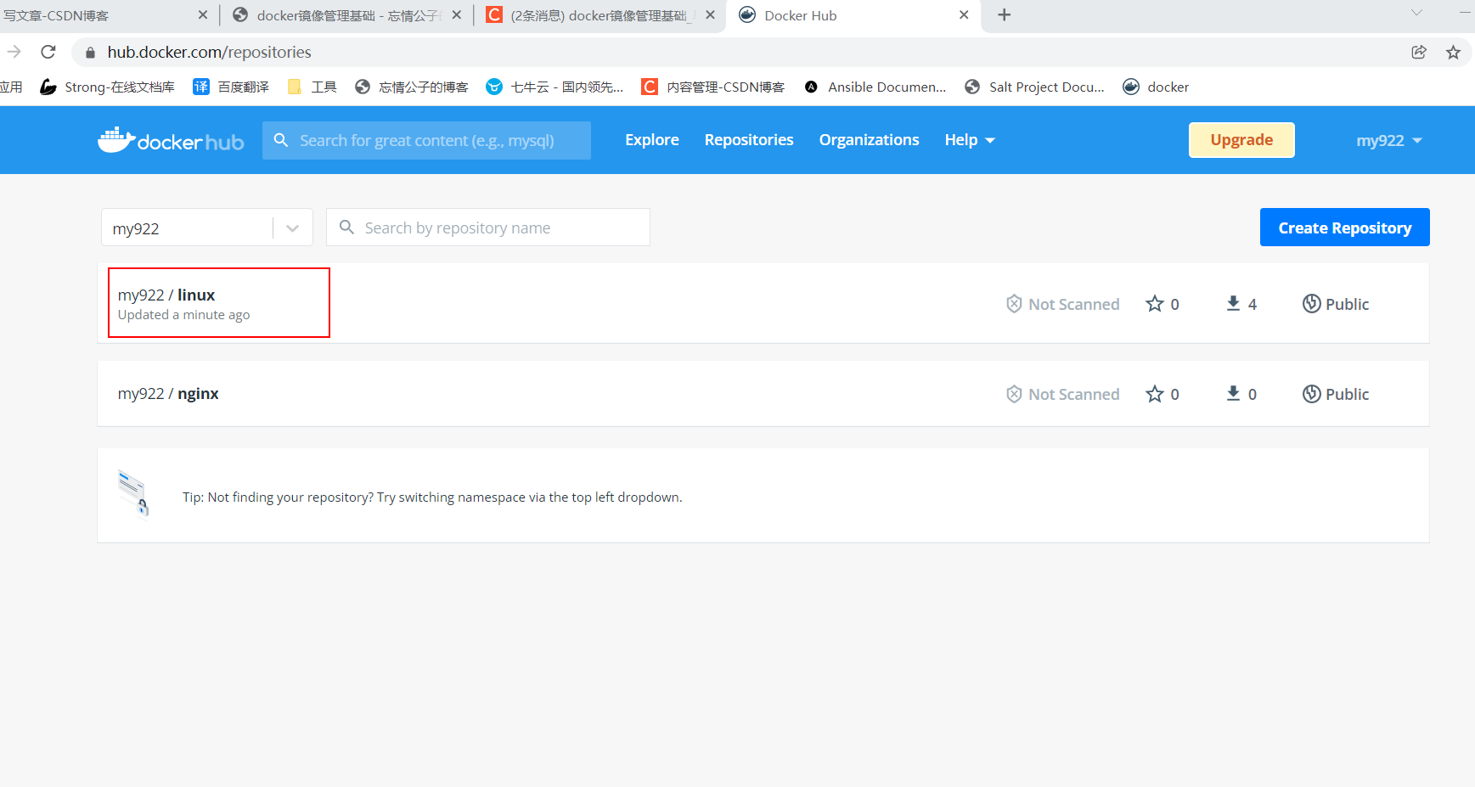Click the share page icon in the address bar
Screen dimensions: 1475x787
(1419, 52)
